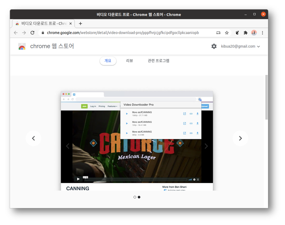The height and width of the screenshot is (225, 285).
Task: Select the first carousel dot indicator
Action: (135, 197)
